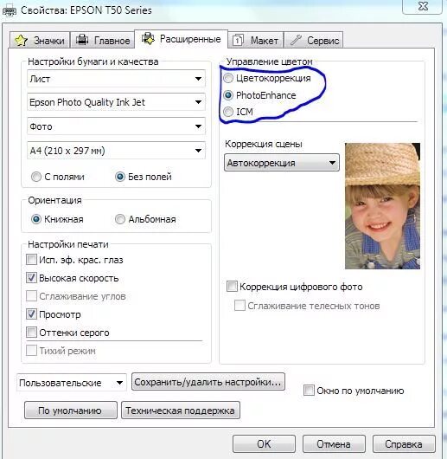447x459 pixels.
Task: Click the wrench icon on Сервис tab
Action: tap(296, 40)
